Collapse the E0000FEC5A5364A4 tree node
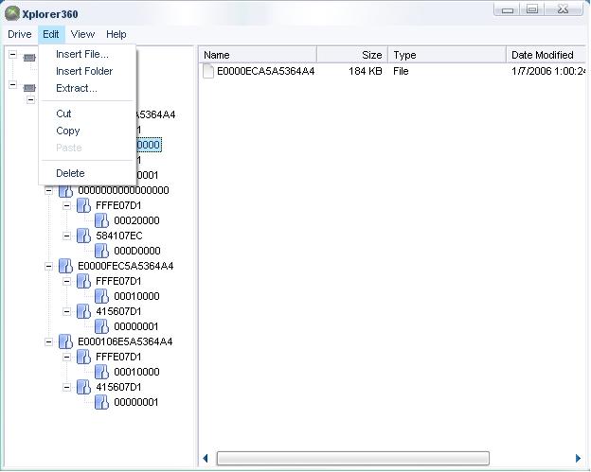This screenshot has width=591, height=472. coord(48,267)
